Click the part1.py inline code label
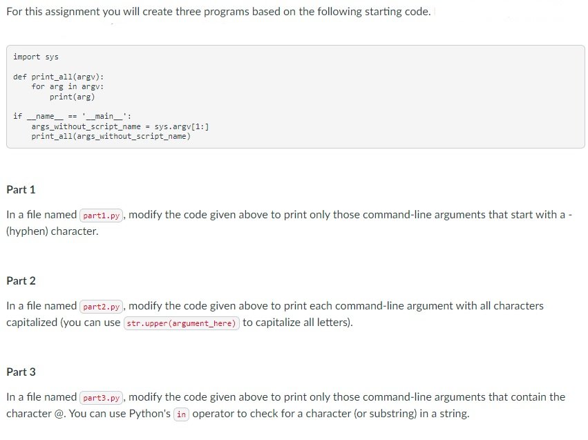This screenshot has width=588, height=440. pyautogui.click(x=101, y=215)
